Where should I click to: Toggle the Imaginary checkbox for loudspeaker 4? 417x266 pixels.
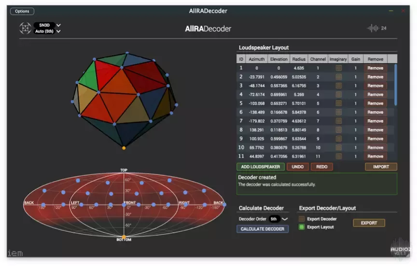(x=338, y=94)
